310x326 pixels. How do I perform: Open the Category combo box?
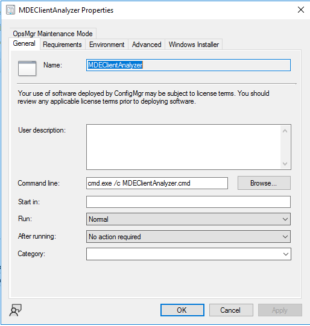coord(189,254)
